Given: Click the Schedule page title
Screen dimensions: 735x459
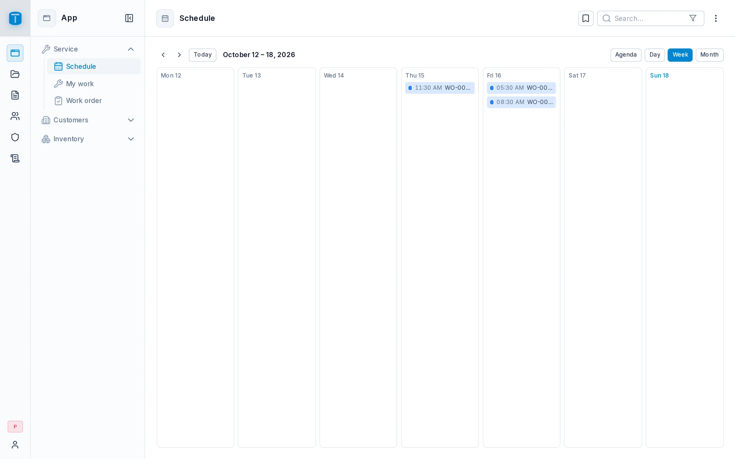Looking at the screenshot, I should (x=197, y=18).
